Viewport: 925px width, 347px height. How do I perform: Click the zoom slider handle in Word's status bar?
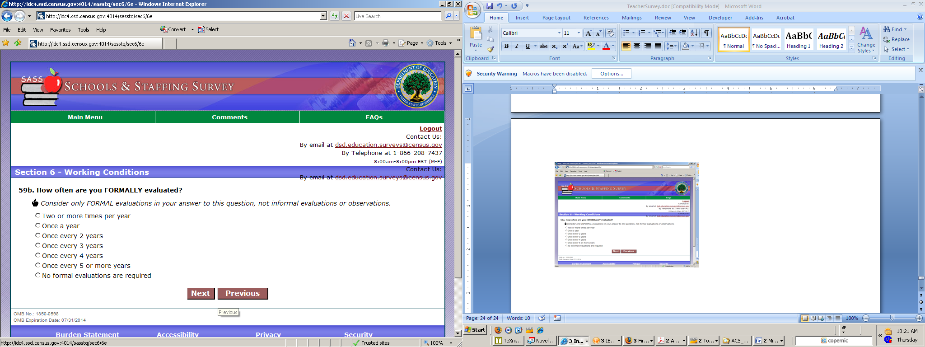tap(892, 318)
